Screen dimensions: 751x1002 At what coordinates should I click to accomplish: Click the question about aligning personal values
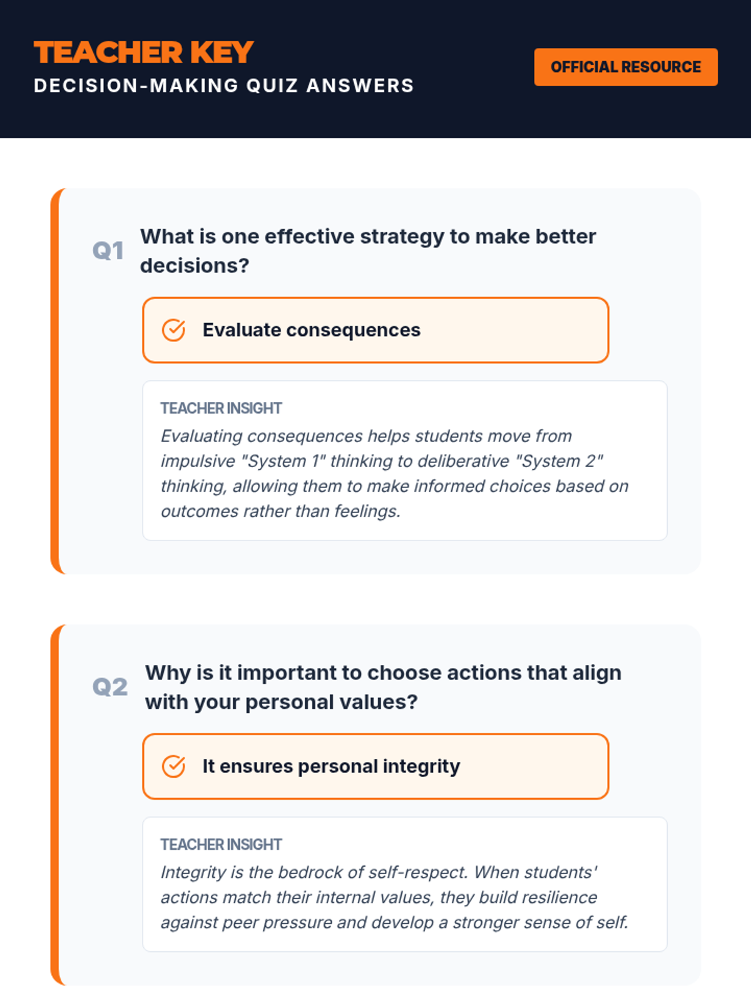(383, 673)
